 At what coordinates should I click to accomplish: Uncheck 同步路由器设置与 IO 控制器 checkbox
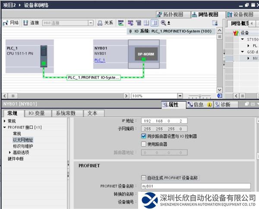tap(144, 136)
